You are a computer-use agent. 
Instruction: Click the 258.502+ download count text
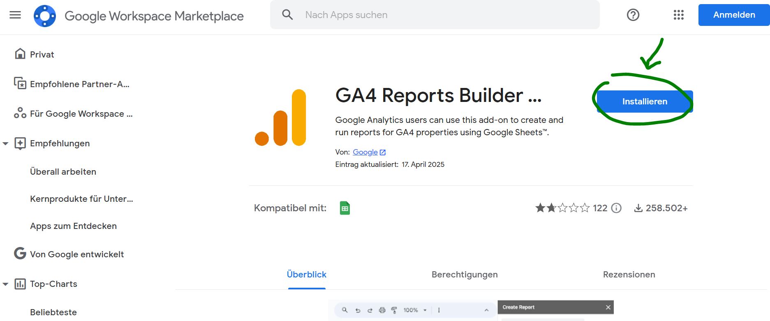point(666,208)
